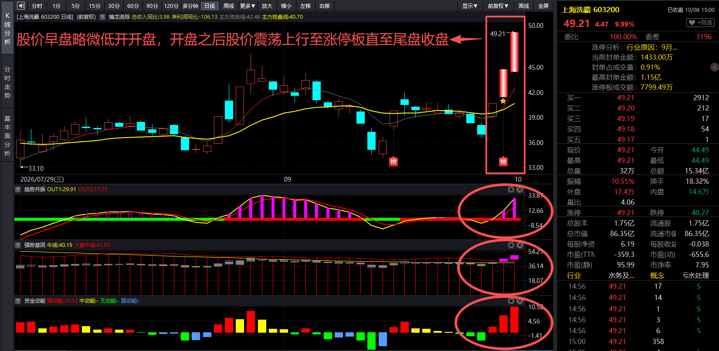719x351 pixels.
Task: Close the 资金动能 indicator panel
Action: 519,301
